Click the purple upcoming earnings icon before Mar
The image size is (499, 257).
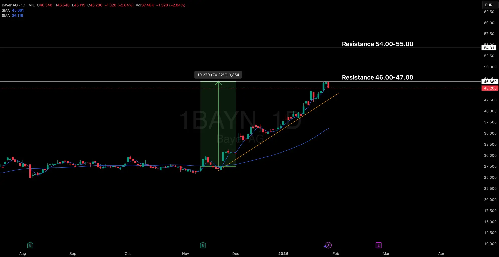point(378,245)
